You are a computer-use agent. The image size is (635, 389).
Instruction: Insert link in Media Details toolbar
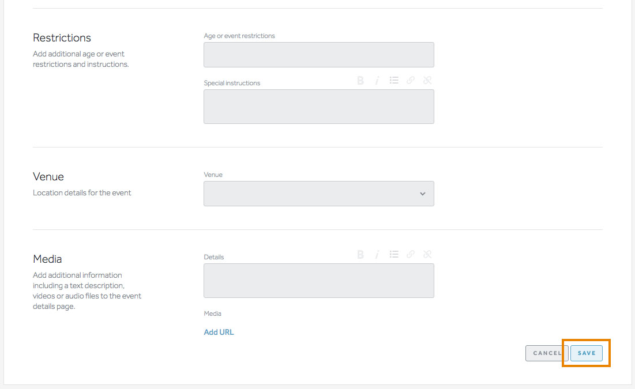point(411,254)
